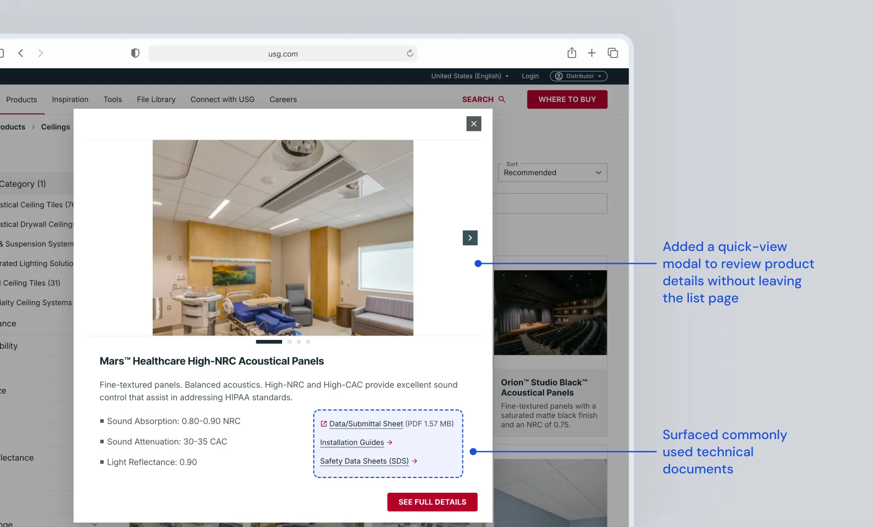Expand the Category (1) filter

click(x=37, y=184)
